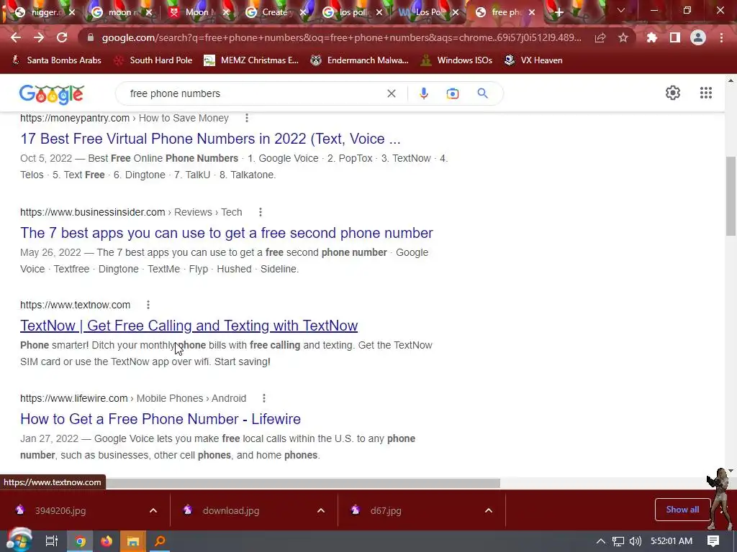Viewport: 737px width, 552px height.
Task: Open 'How to Get a Free Phone Number' result
Action: (x=160, y=419)
